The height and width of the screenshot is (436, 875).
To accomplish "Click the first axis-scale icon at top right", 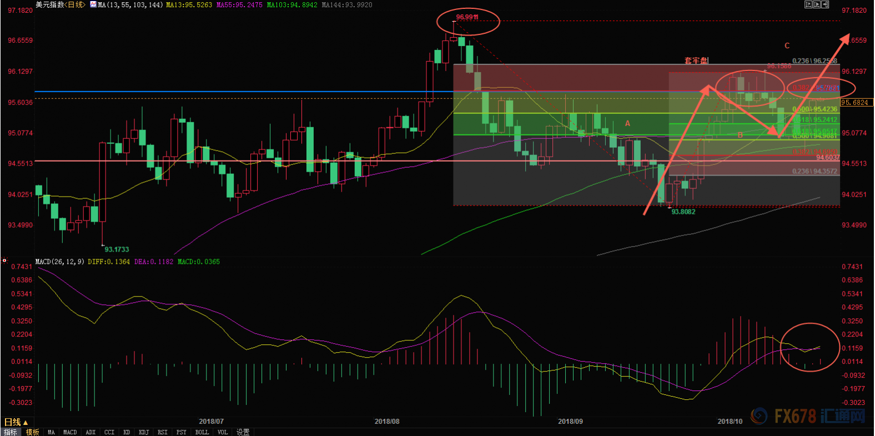I will pos(808,4).
